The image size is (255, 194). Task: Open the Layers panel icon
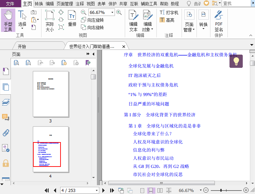coord(6,102)
